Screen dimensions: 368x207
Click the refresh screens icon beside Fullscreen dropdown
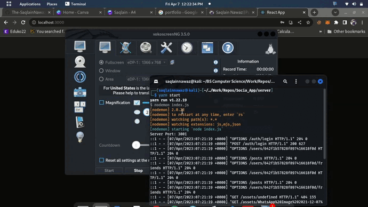172,62
